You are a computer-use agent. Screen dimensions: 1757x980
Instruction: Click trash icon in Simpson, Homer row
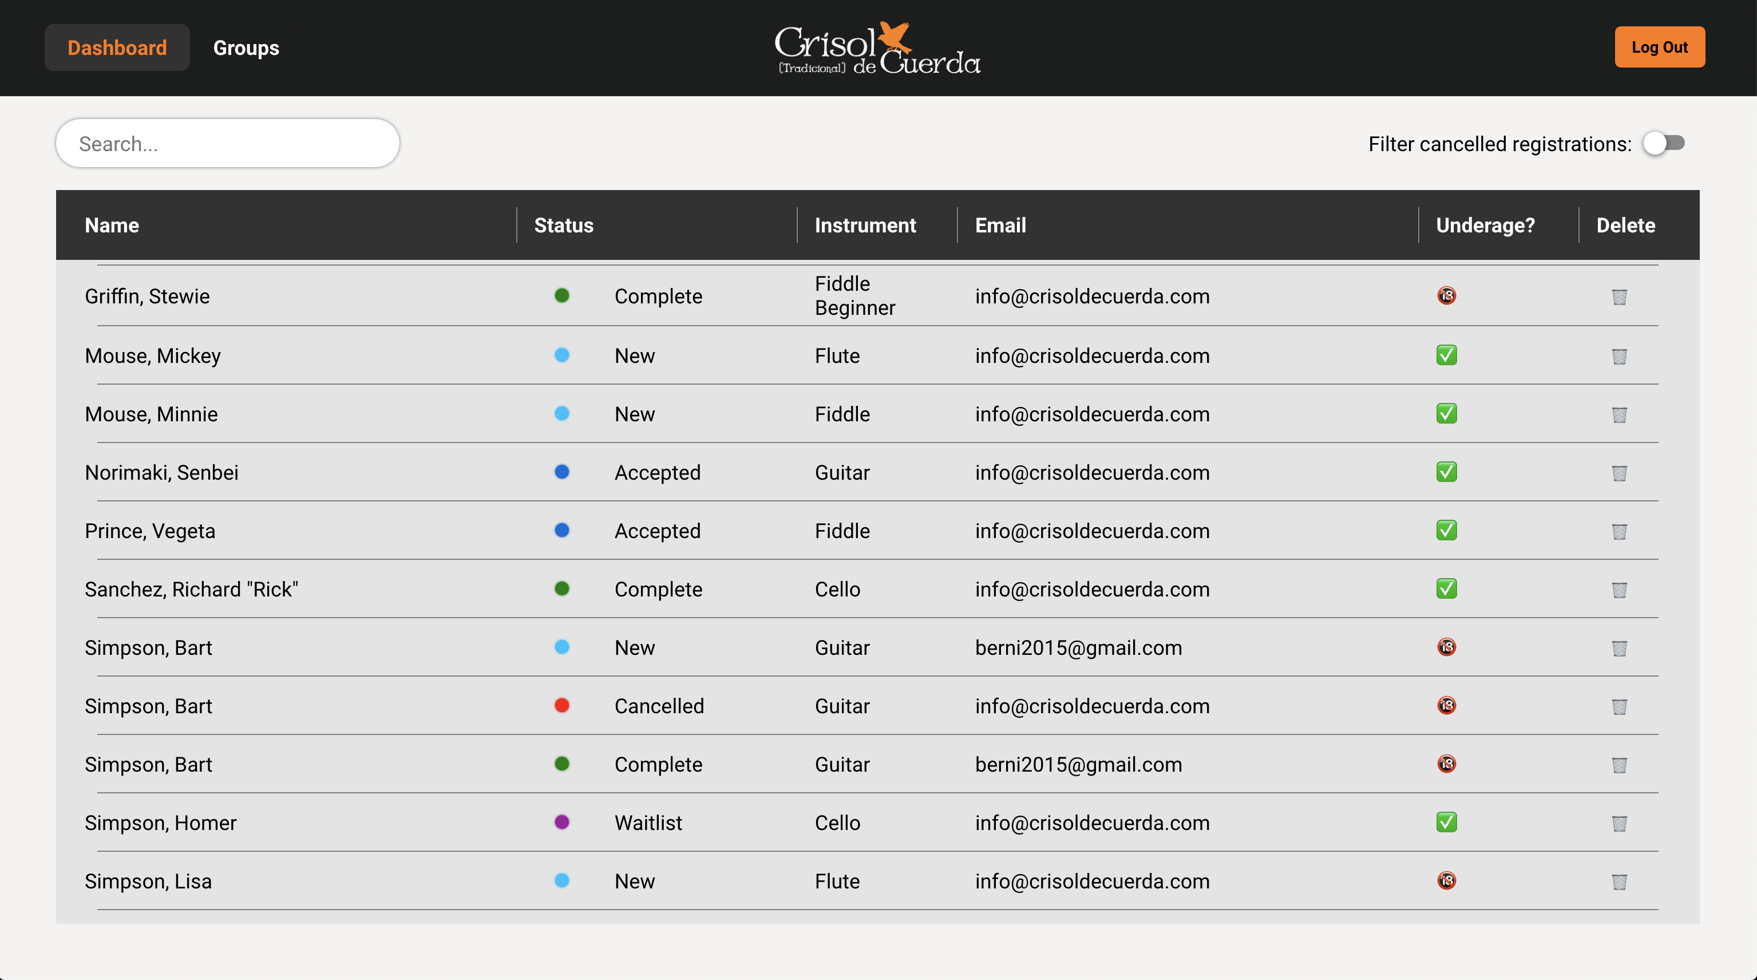(x=1619, y=823)
